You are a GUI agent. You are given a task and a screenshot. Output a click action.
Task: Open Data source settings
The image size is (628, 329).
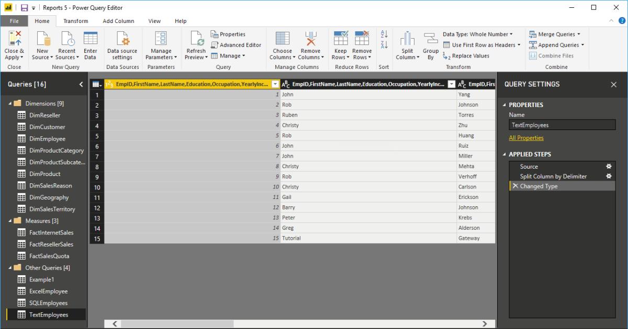point(122,39)
